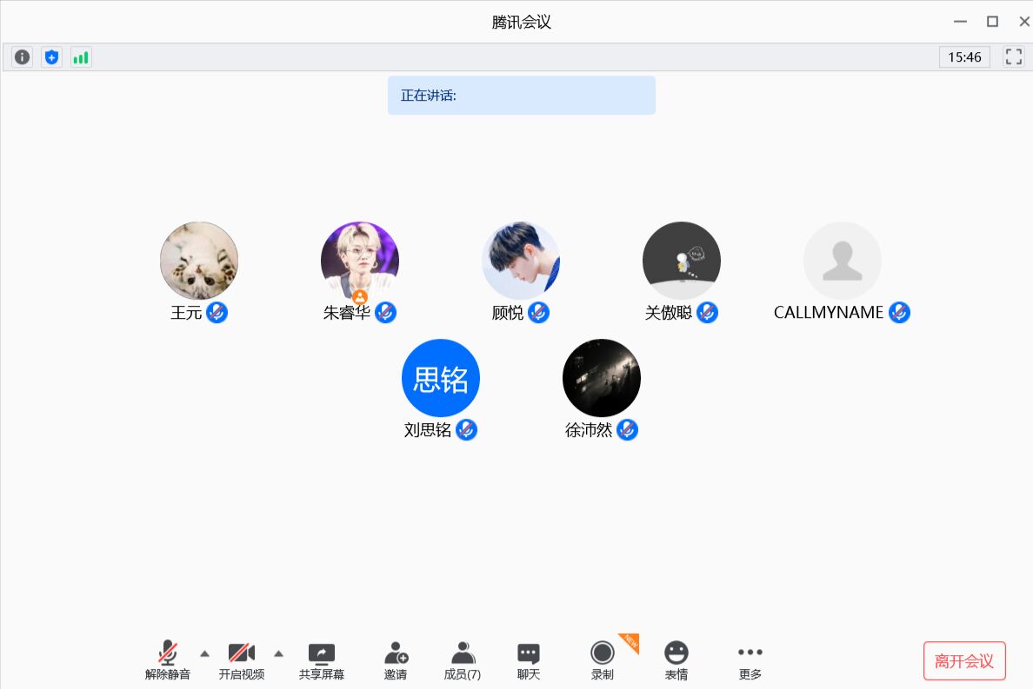Turn on camera with 开启视频
The image size is (1033, 689).
point(242,660)
